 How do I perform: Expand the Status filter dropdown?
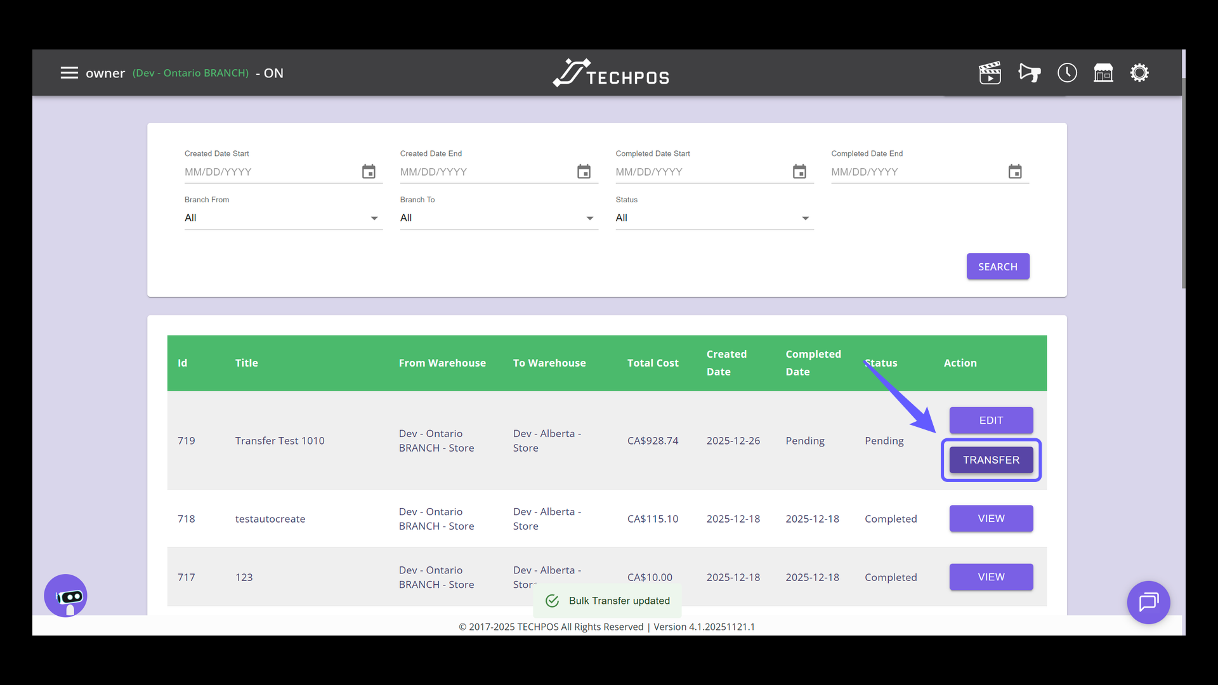(714, 218)
